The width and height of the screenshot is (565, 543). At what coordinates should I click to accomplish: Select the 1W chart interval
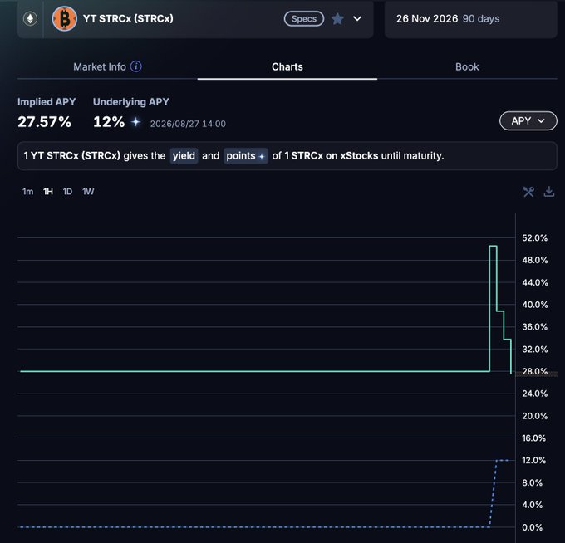[88, 192]
